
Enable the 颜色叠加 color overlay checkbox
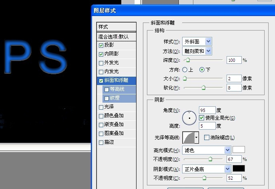[101, 116]
